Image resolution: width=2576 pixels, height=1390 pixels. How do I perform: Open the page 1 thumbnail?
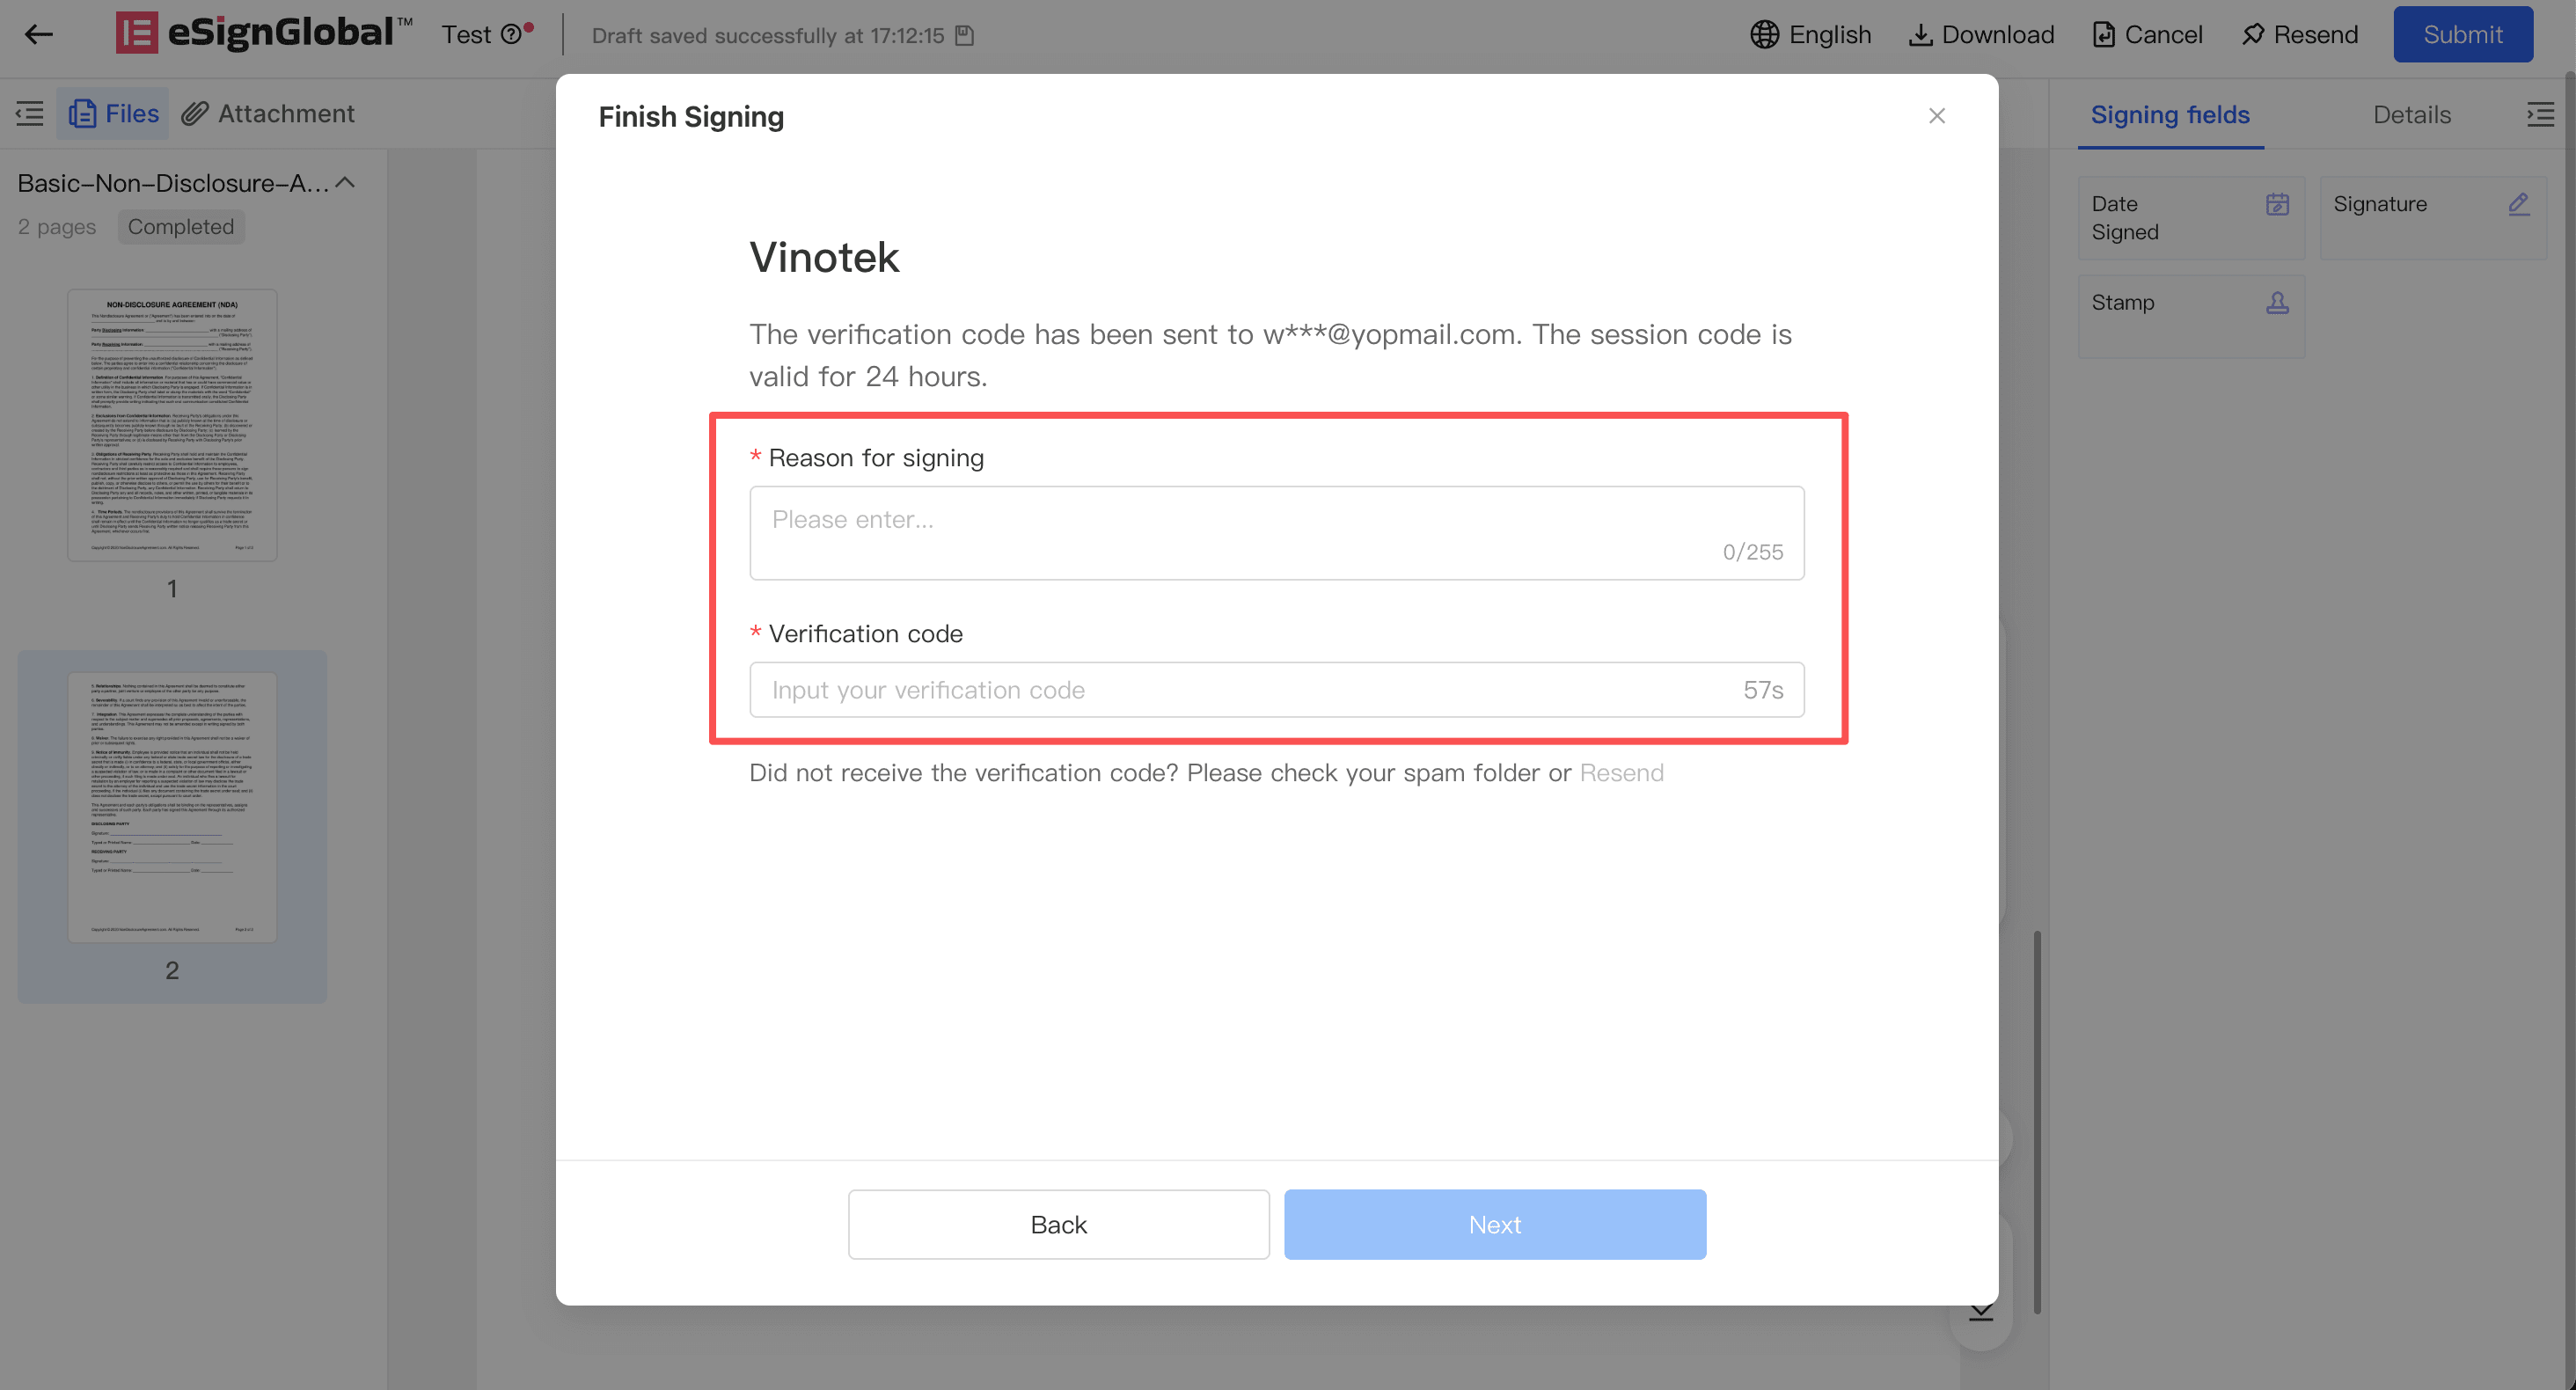point(172,425)
